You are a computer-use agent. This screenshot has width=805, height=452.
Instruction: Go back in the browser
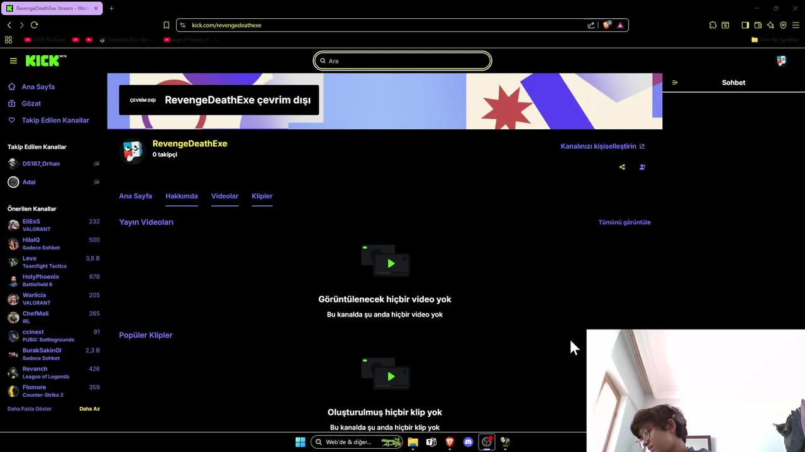(9, 25)
